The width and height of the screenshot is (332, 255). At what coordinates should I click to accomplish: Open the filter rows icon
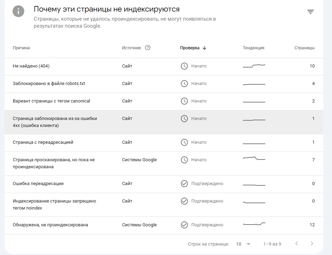[310, 12]
